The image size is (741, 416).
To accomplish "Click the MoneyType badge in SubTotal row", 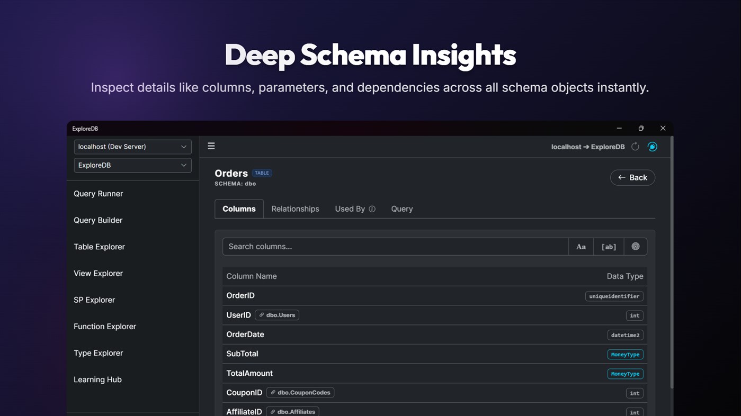I will [x=625, y=355].
